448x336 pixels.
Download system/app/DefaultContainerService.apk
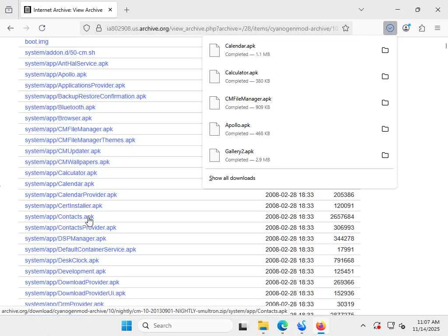80,249
